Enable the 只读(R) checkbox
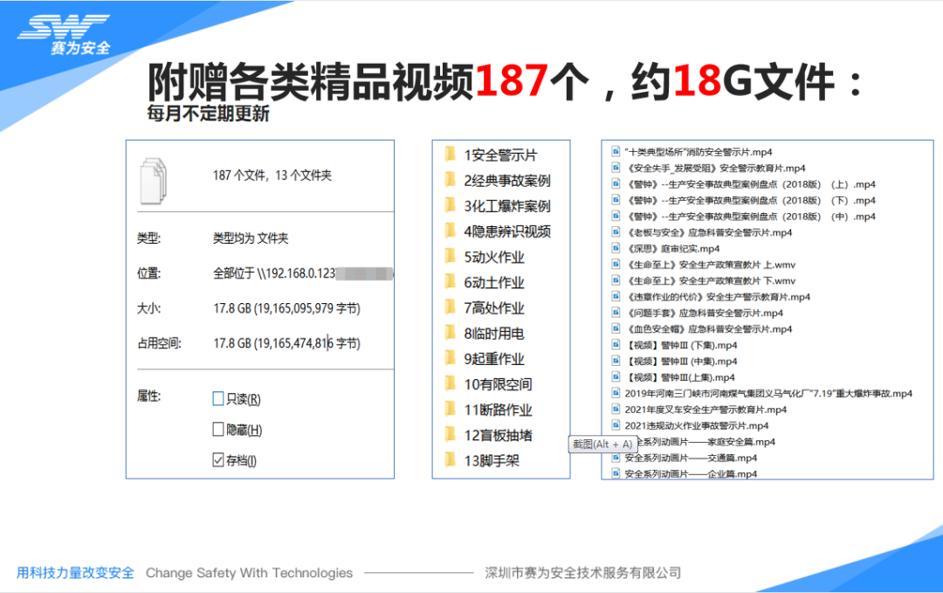Image resolution: width=943 pixels, height=593 pixels. tap(218, 399)
